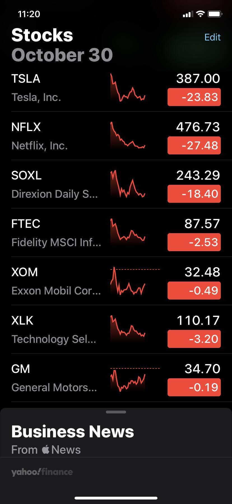Select the XLK Technology Select name
The image size is (232, 504).
54,339
